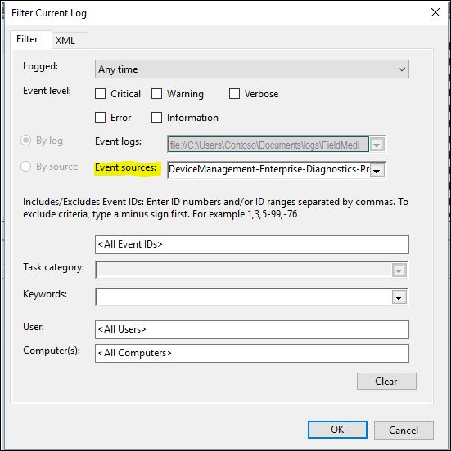Image resolution: width=451 pixels, height=451 pixels.
Task: Click the Logged label
Action: [40, 66]
